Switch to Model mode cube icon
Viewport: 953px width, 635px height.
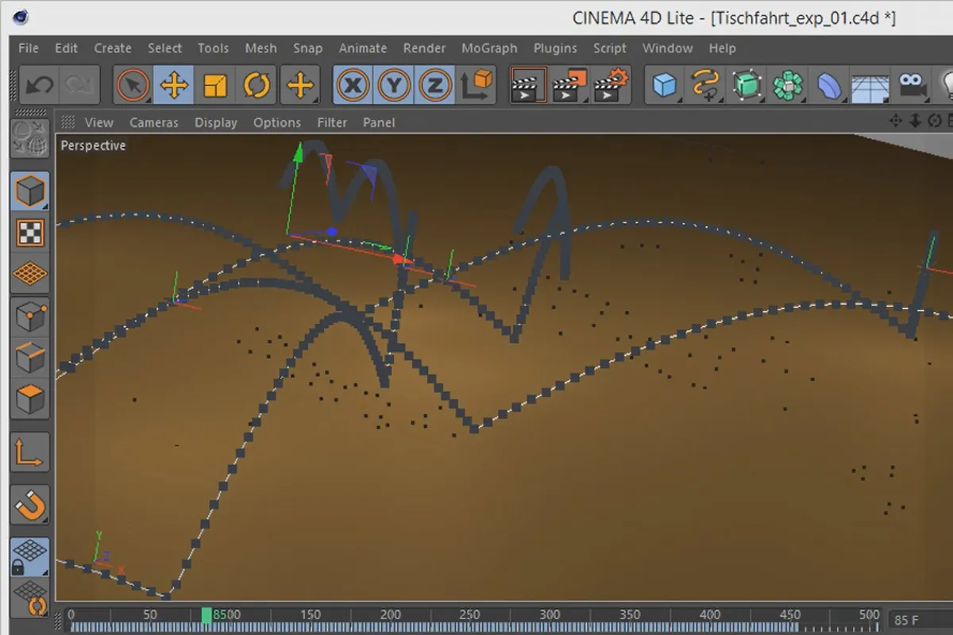click(30, 191)
